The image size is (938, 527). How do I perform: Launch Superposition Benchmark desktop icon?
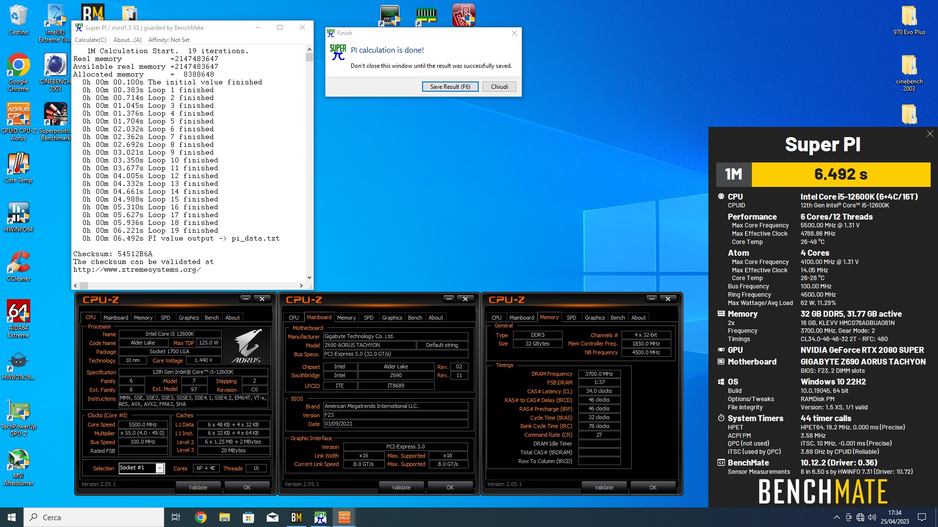[55, 122]
